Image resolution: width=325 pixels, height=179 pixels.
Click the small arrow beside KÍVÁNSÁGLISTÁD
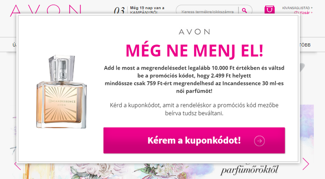[x=312, y=8]
